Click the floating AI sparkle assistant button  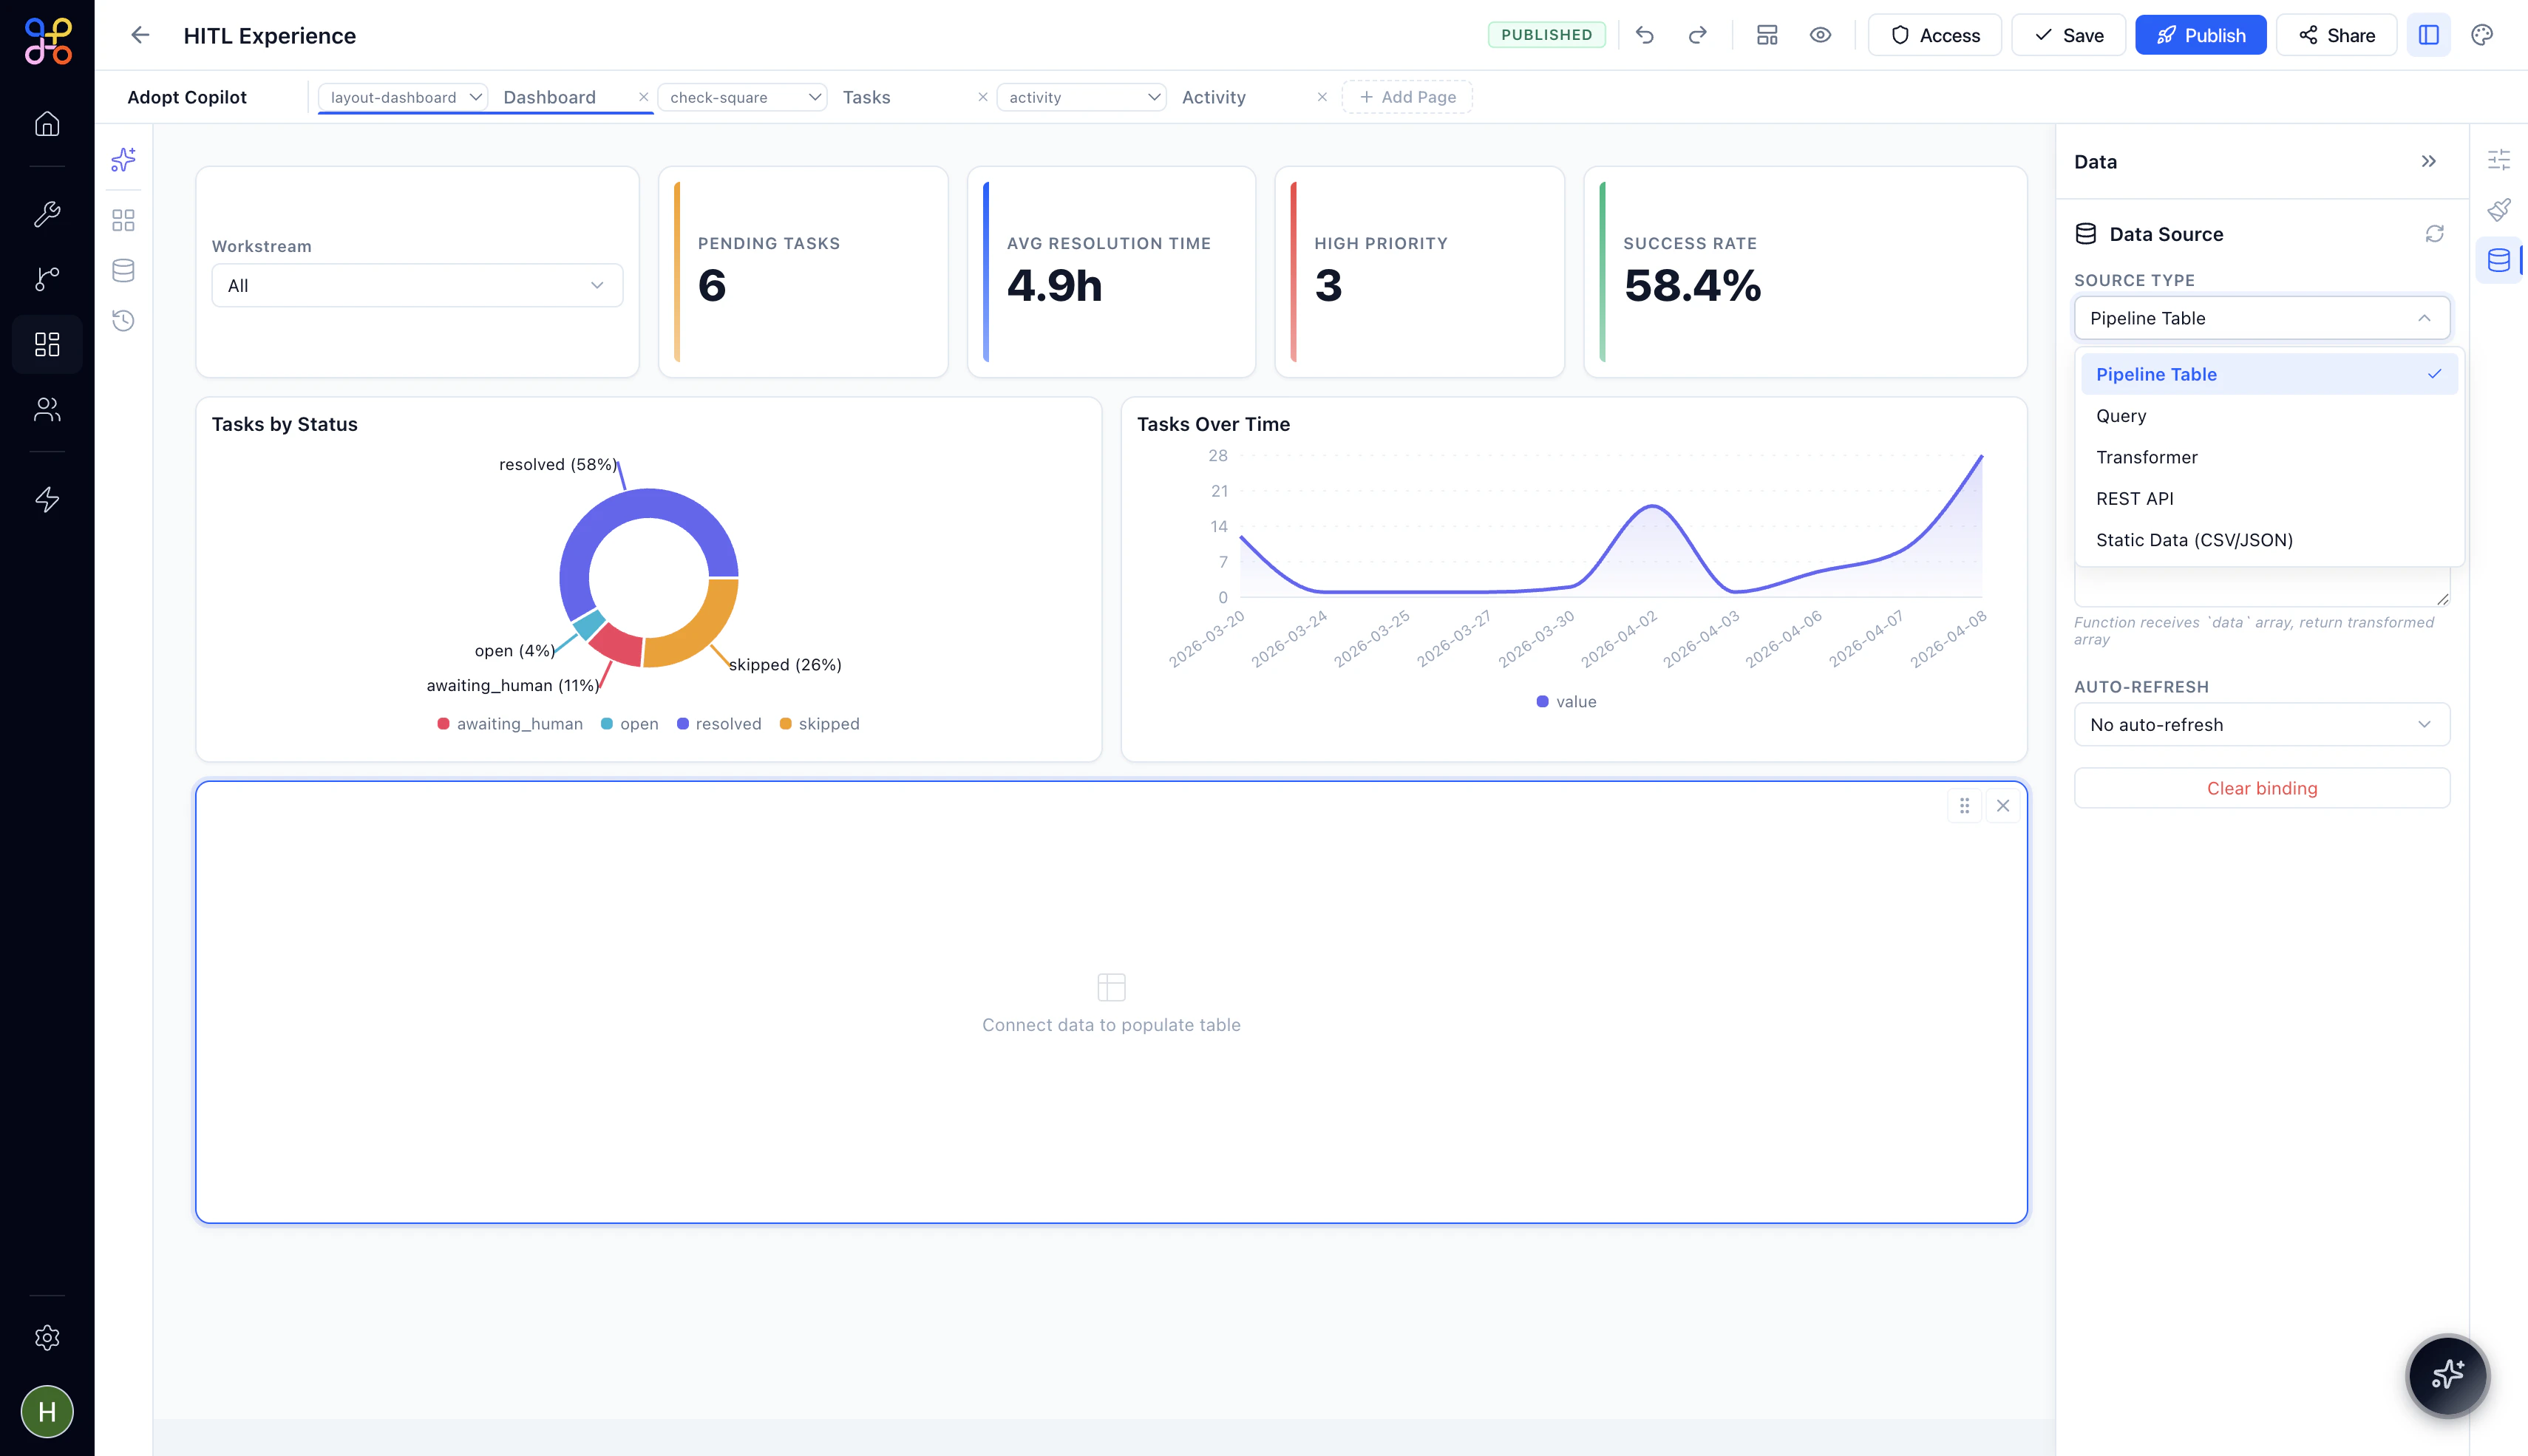click(2447, 1375)
